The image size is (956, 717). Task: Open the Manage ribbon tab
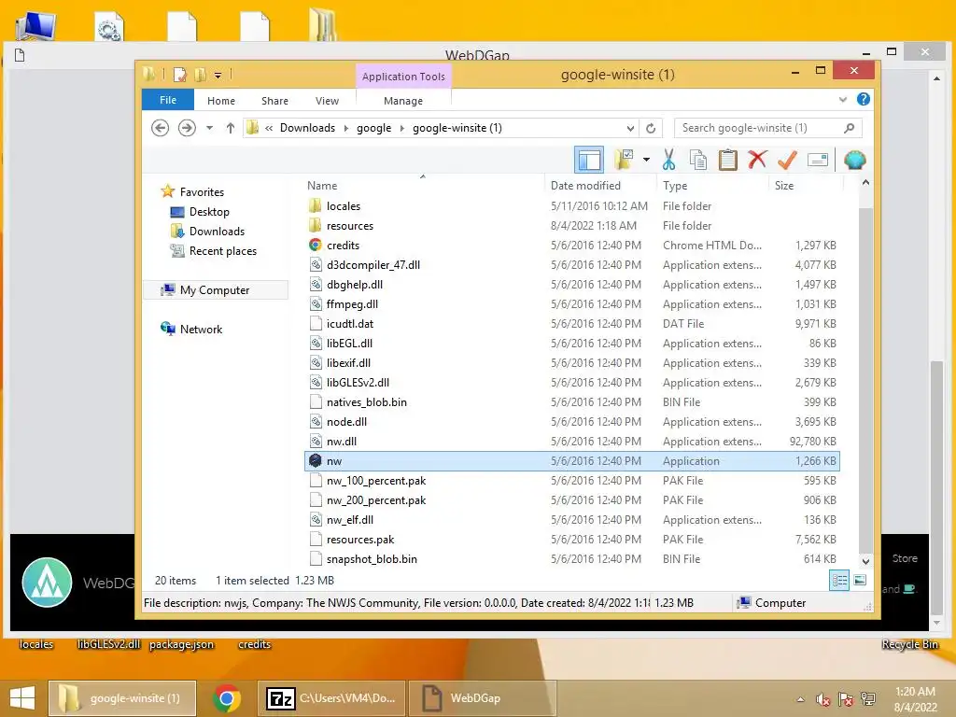(x=403, y=101)
